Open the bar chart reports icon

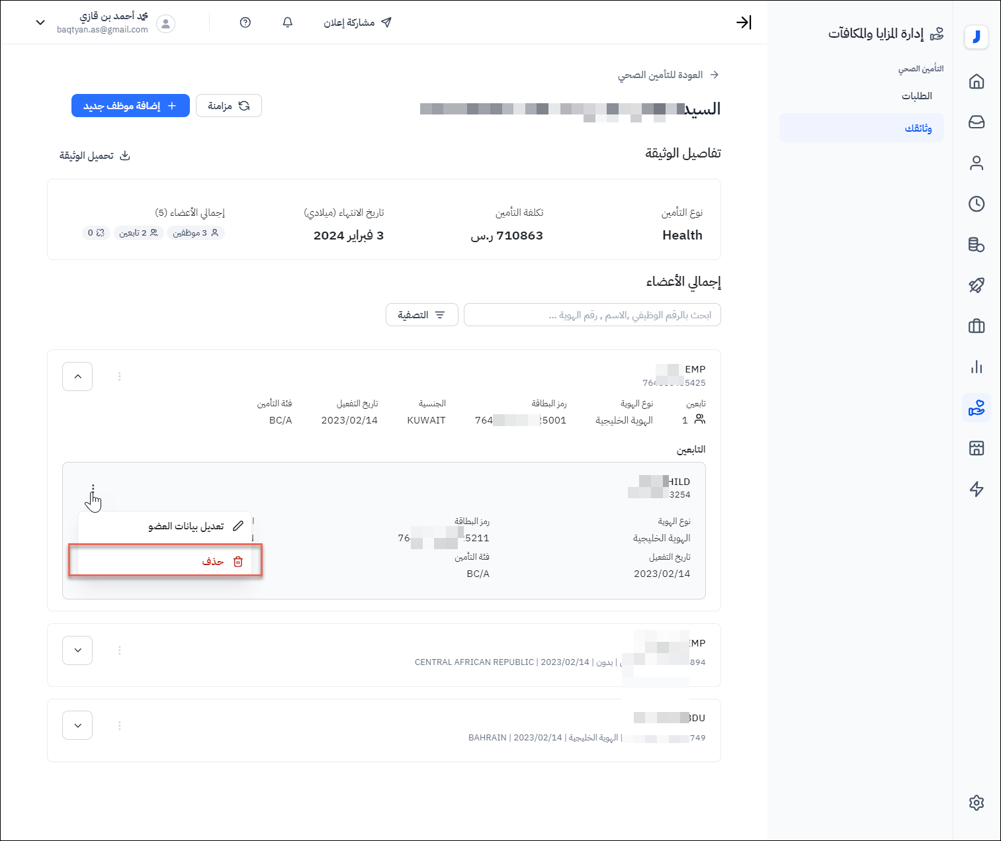coord(976,367)
